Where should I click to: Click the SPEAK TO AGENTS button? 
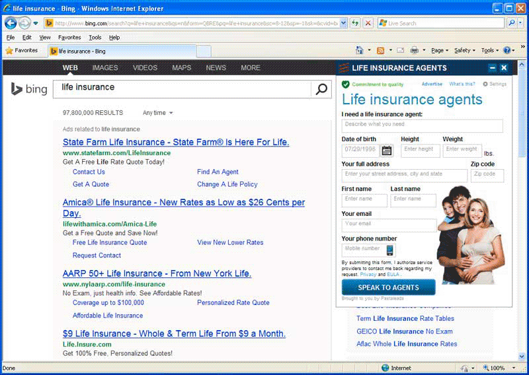pyautogui.click(x=388, y=287)
